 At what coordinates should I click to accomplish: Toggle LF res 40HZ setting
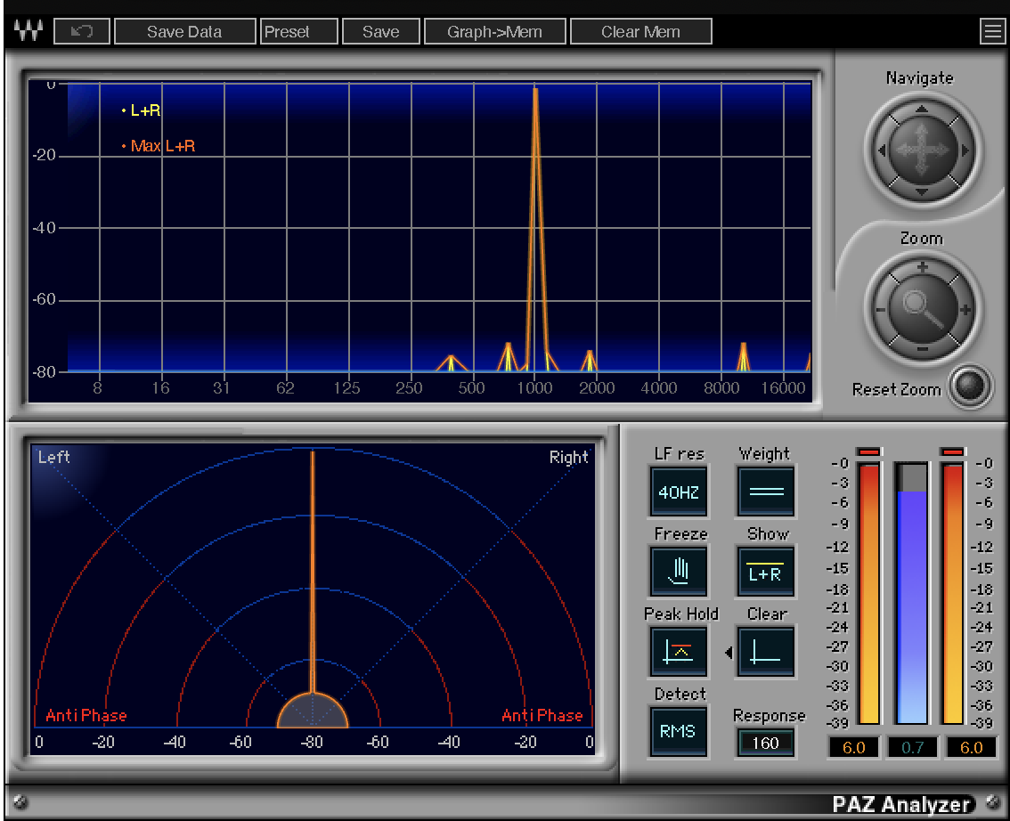pos(679,492)
